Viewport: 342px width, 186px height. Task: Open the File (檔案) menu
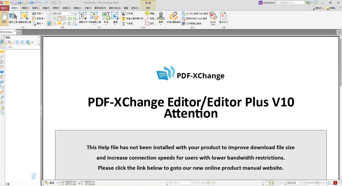(4, 8)
